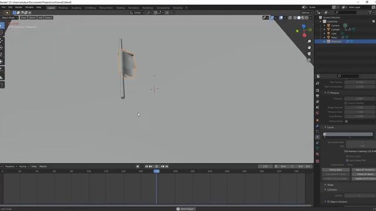
Task: Open the Edit menu
Action: pos(10,8)
